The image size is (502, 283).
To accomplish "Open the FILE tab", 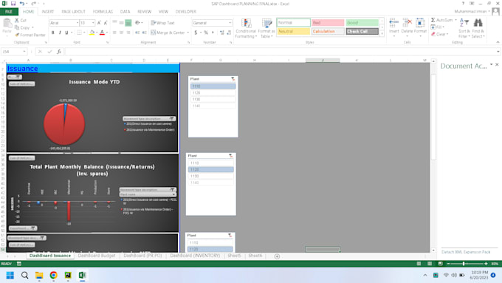I will [9, 12].
